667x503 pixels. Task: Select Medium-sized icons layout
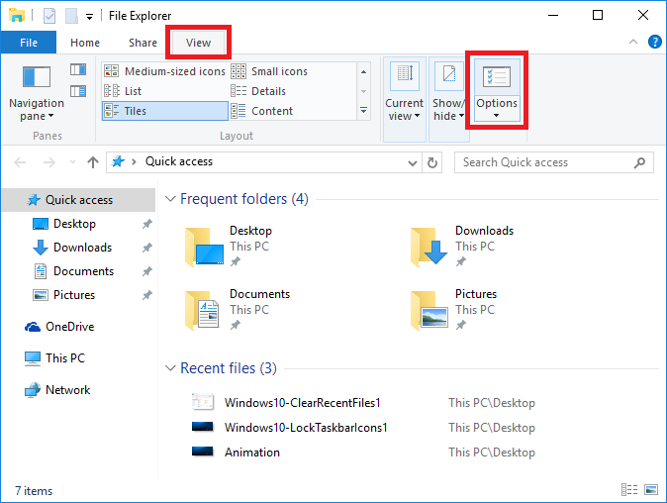coord(164,71)
